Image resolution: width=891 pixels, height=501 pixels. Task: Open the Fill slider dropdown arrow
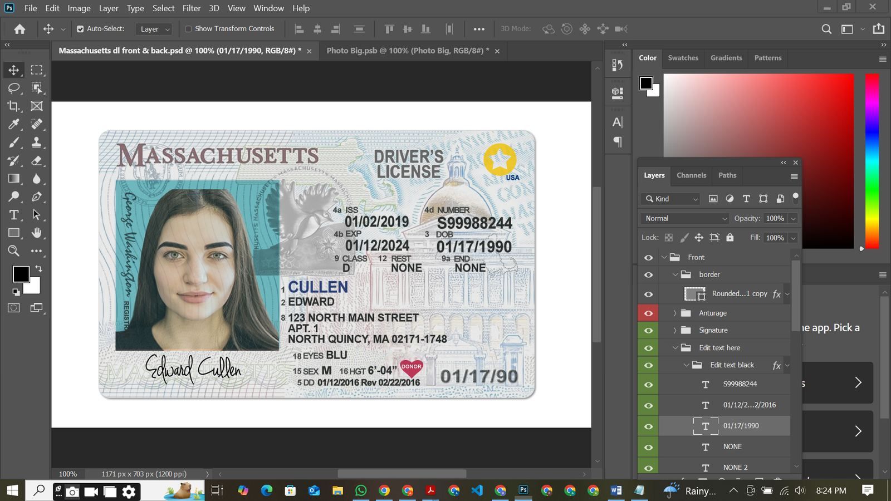tap(794, 238)
